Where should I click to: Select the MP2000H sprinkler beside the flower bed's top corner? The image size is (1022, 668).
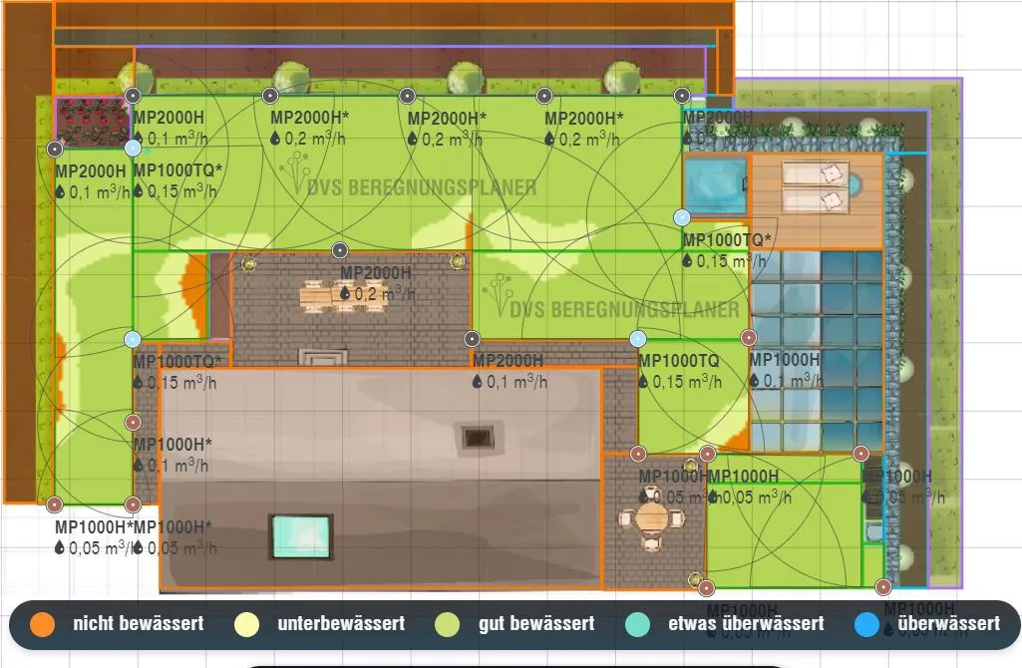(133, 96)
